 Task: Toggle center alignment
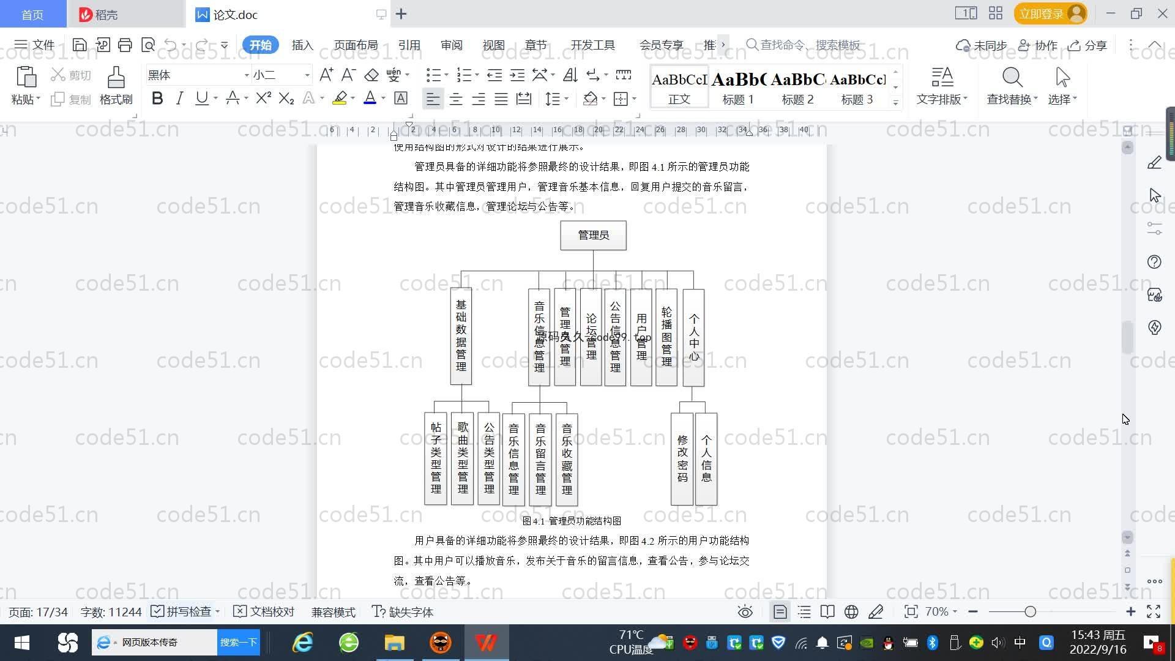pyautogui.click(x=456, y=99)
